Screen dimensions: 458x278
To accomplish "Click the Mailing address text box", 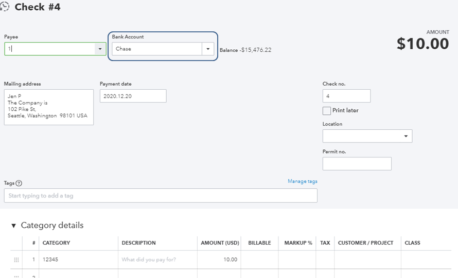I will 49,107.
